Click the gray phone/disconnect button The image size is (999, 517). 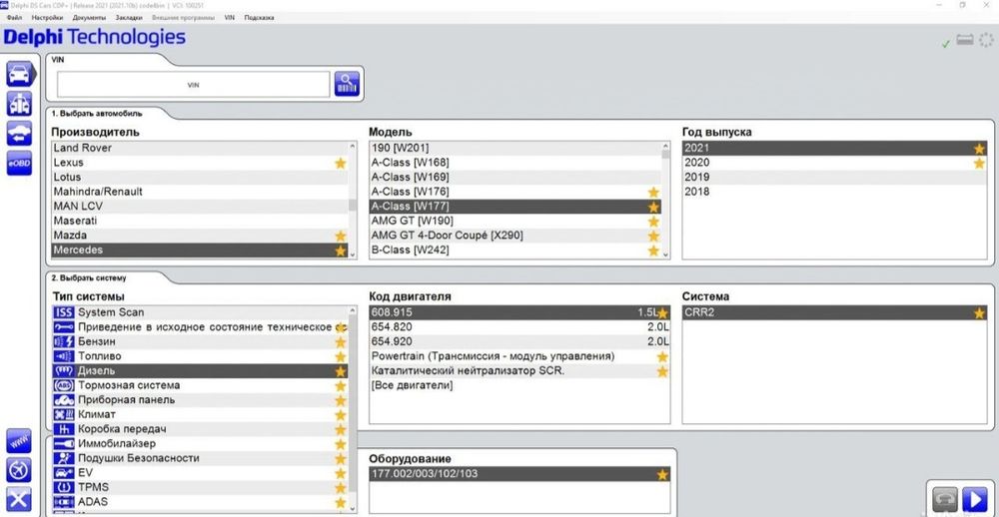click(x=944, y=499)
